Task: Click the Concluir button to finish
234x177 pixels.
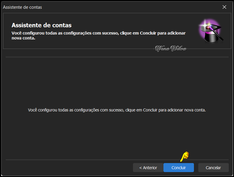Action: [179, 168]
